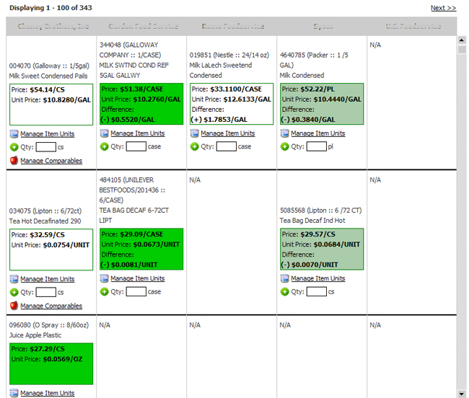Click the item text 019851 (Nestle :: 24/14 oz)
Screen dimensions: 469x398
[x=229, y=55]
